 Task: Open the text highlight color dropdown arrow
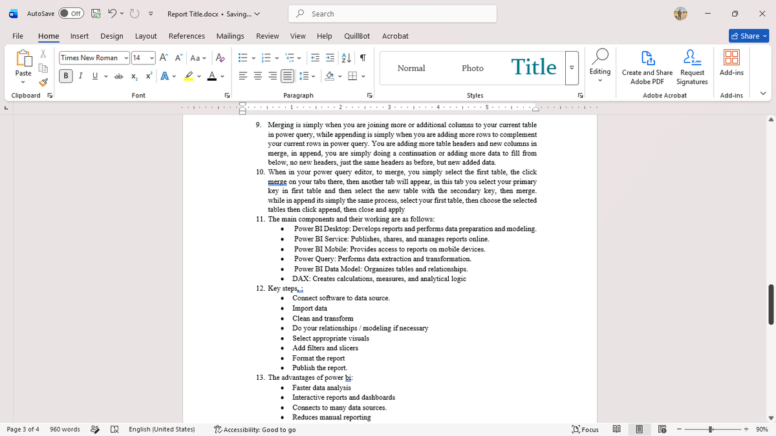(x=200, y=76)
